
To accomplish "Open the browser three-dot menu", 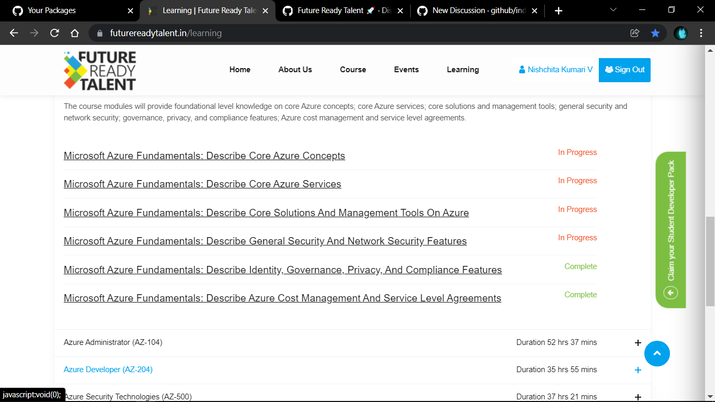I will (701, 33).
